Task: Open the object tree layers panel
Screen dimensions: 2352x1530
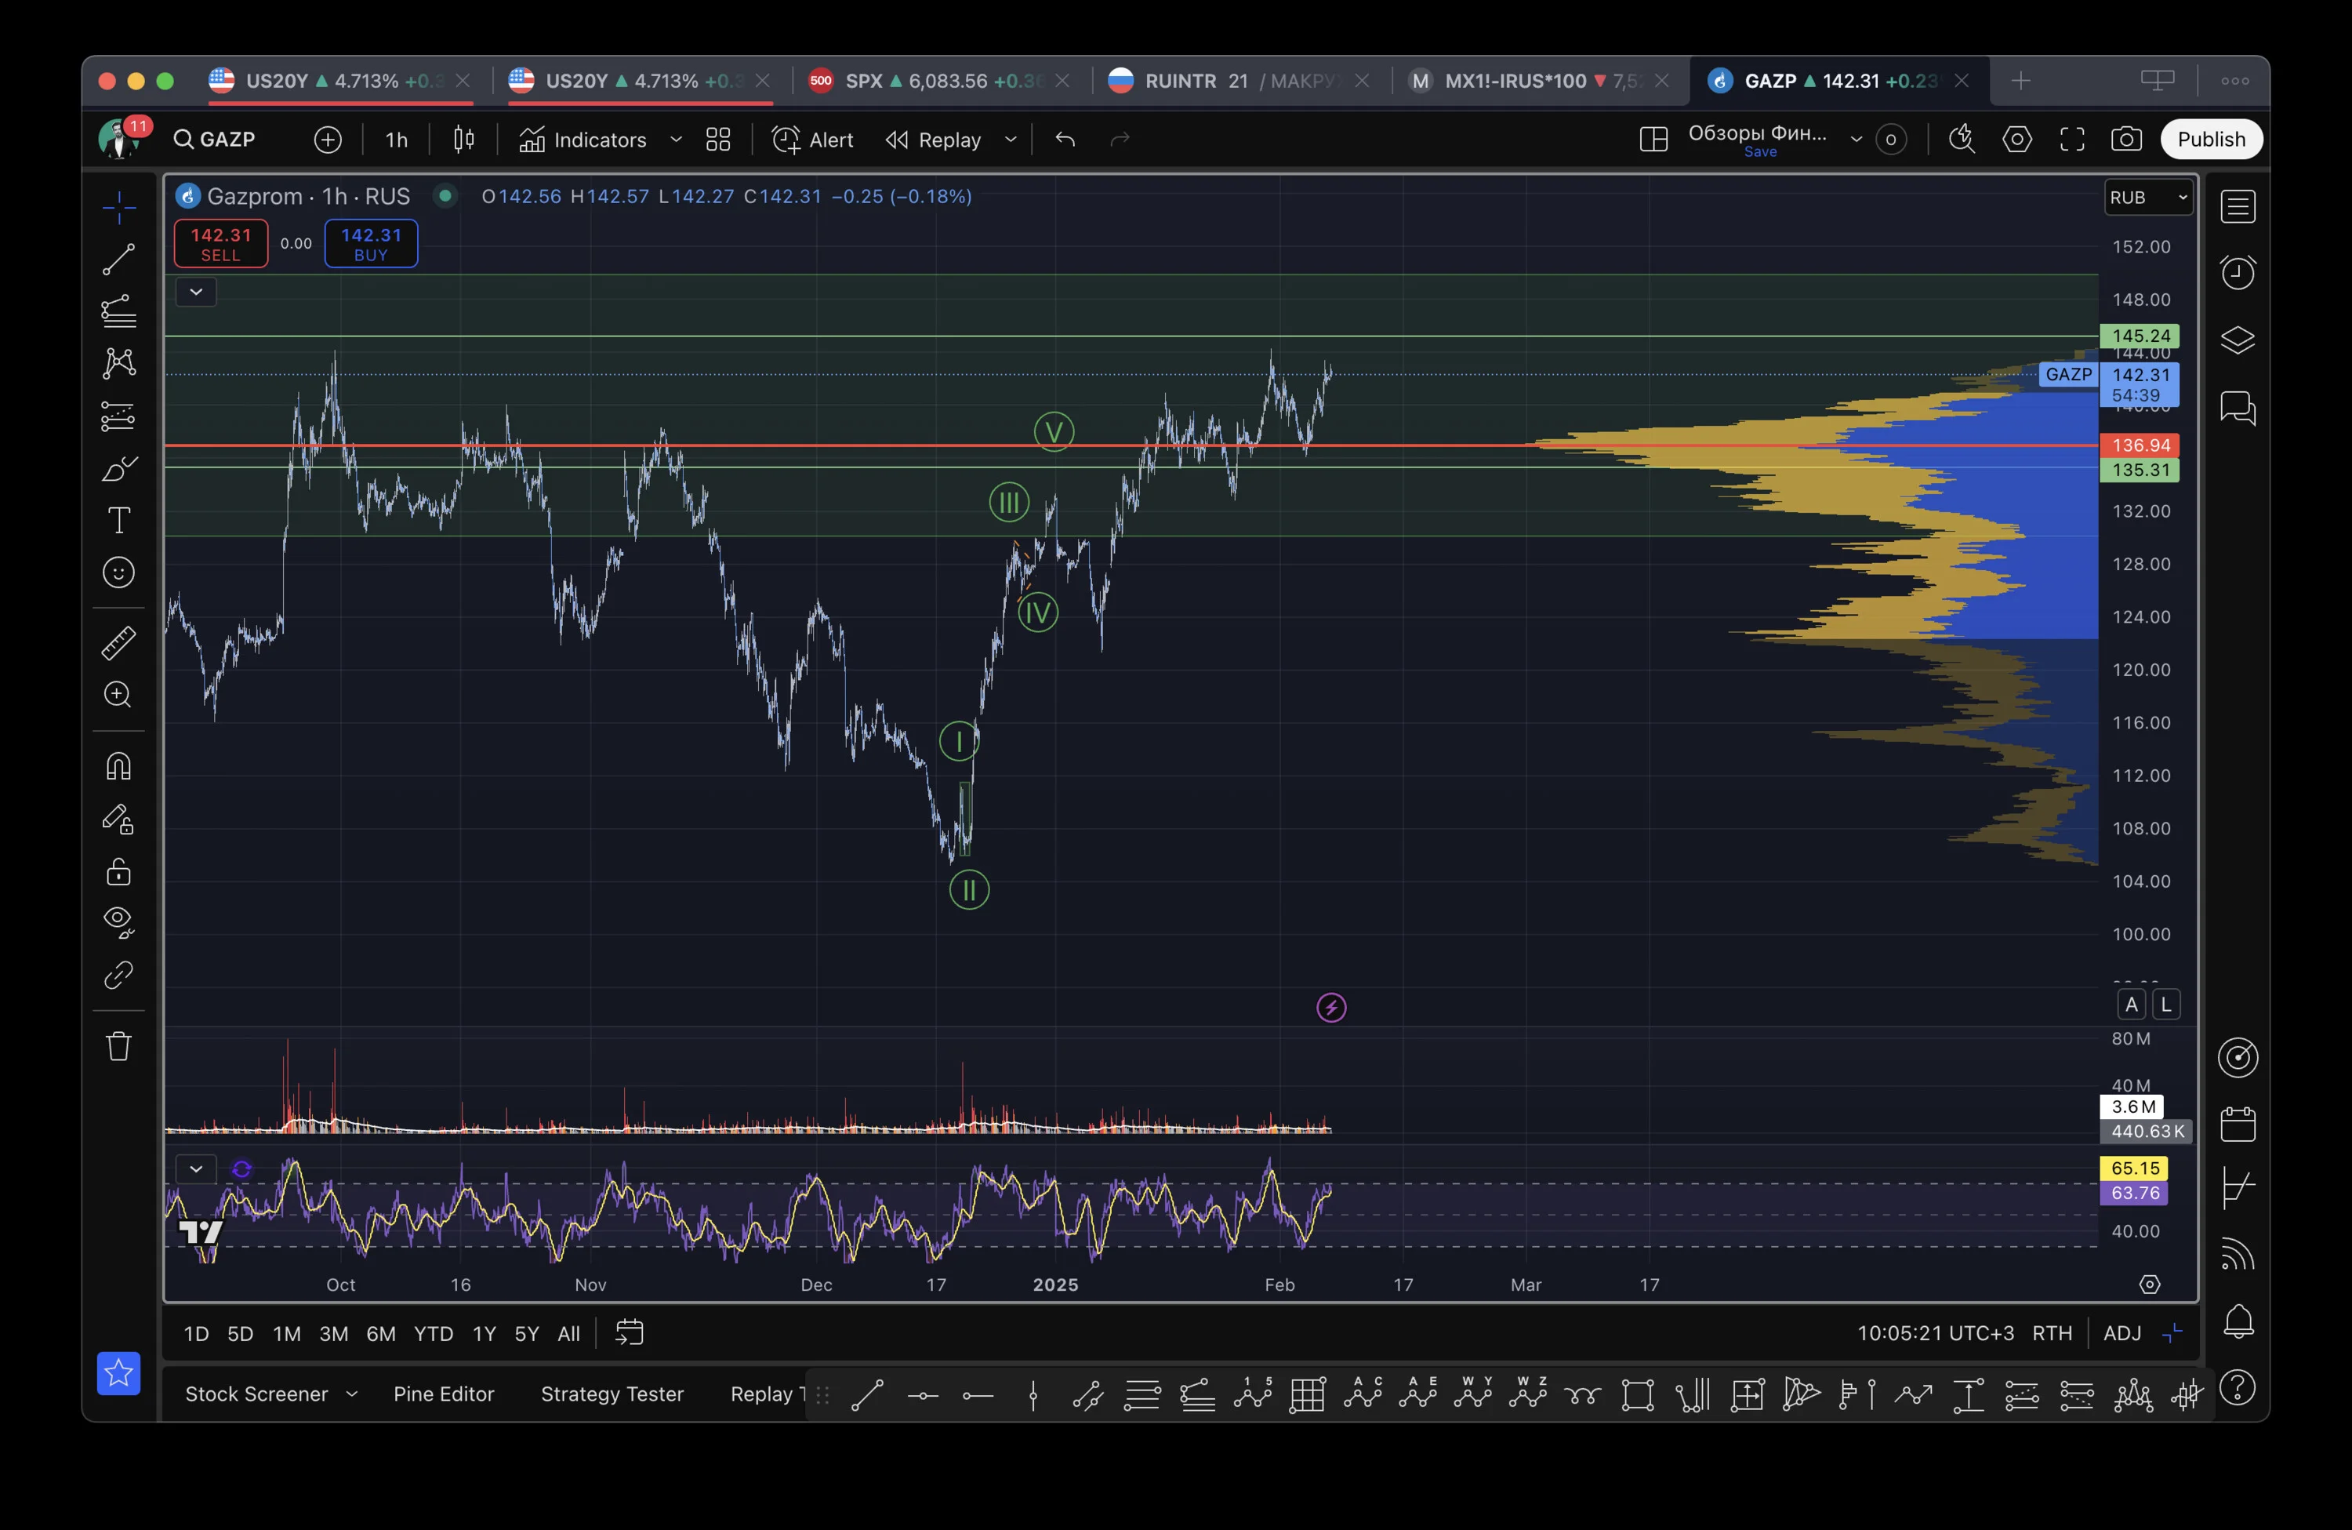Action: pyautogui.click(x=2238, y=340)
